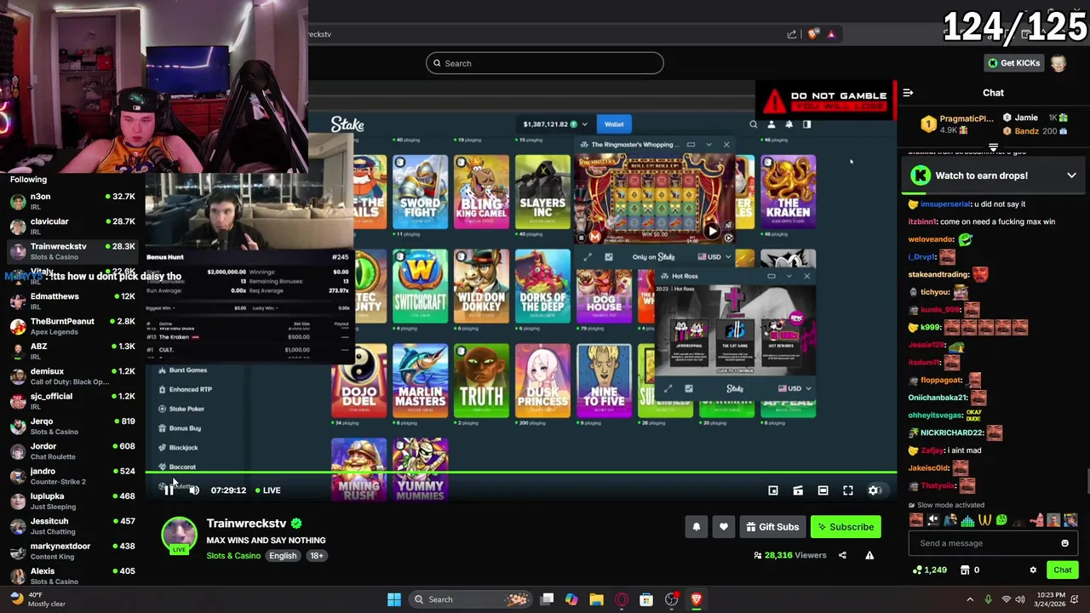Open Windows Start menu
1090x613 pixels.
point(394,599)
